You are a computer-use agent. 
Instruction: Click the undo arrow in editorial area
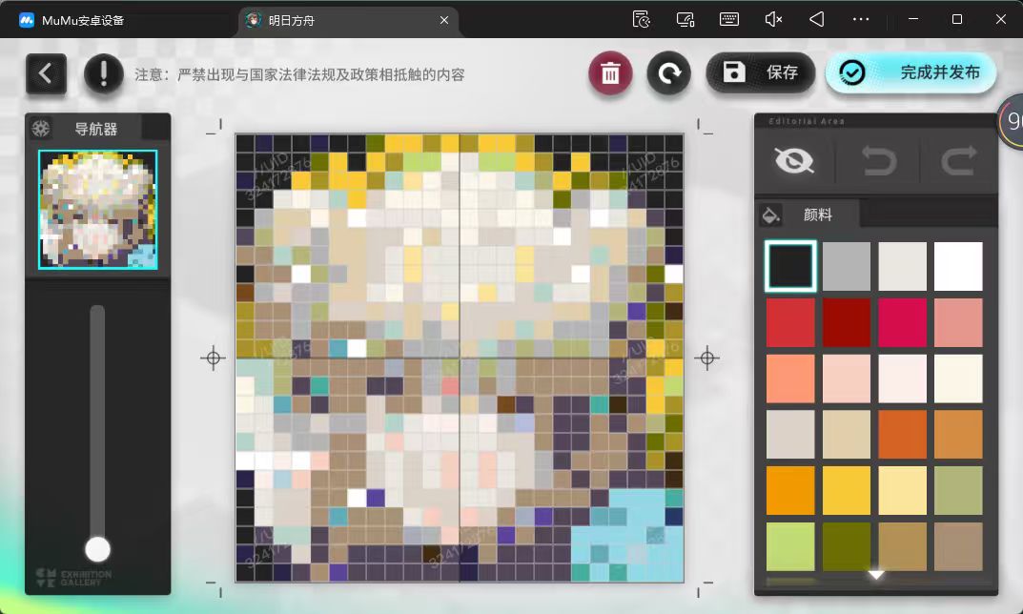[879, 160]
